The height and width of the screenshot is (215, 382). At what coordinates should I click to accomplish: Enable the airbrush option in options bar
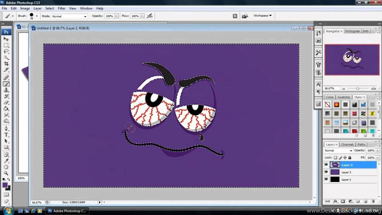(150, 16)
